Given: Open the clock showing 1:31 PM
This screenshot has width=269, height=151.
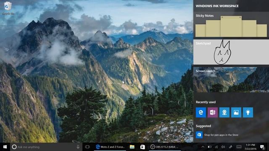Looking at the screenshot, I should 251,147.
